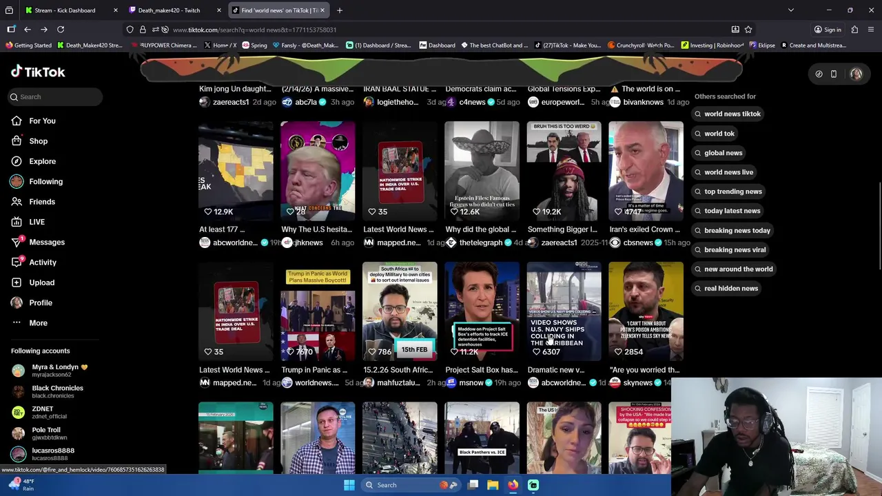Open the Upload page

point(41,282)
